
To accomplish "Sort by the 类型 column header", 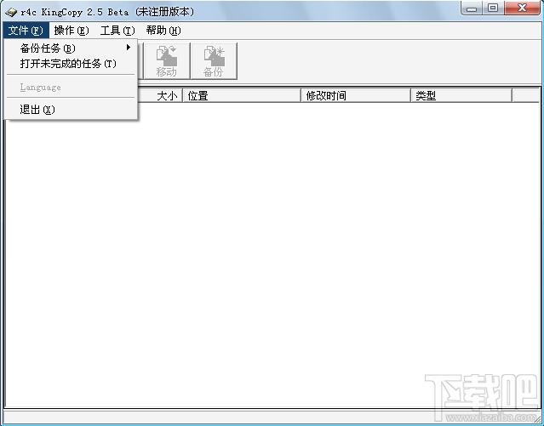I will point(461,96).
